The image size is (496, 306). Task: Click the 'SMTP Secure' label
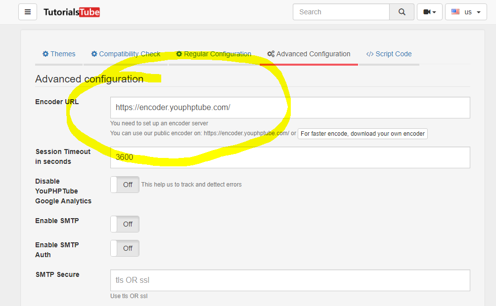(x=57, y=274)
